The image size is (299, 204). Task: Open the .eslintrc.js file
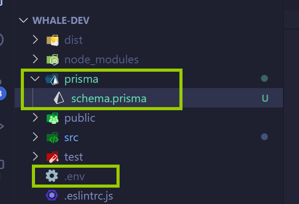coord(87,195)
